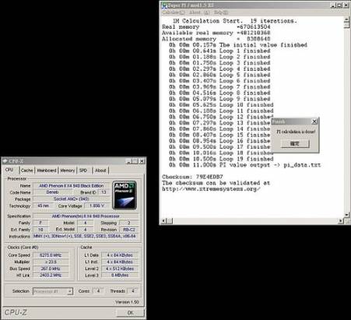Viewport: 351px width, 320px height.
Task: Click the vertical scrollbar up arrow in Super PI
Action: coord(346,19)
